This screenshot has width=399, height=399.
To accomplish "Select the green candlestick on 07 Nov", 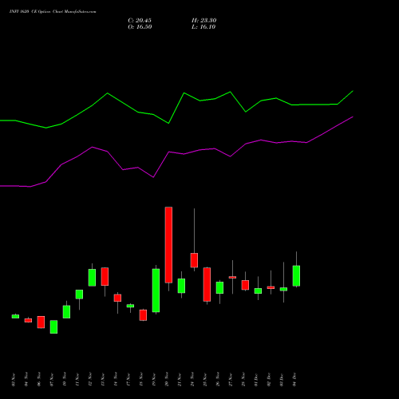I will [x=53, y=326].
